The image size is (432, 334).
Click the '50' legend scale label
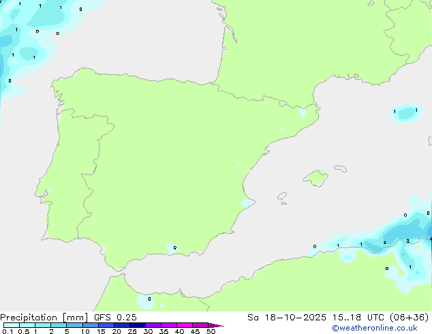tap(211, 331)
